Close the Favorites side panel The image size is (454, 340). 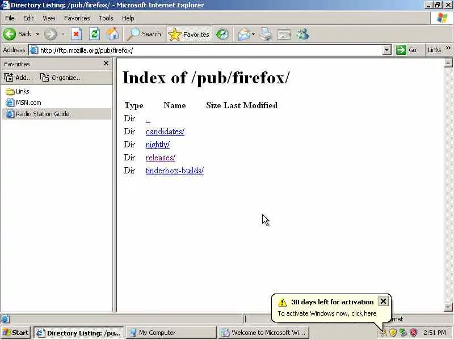106,63
